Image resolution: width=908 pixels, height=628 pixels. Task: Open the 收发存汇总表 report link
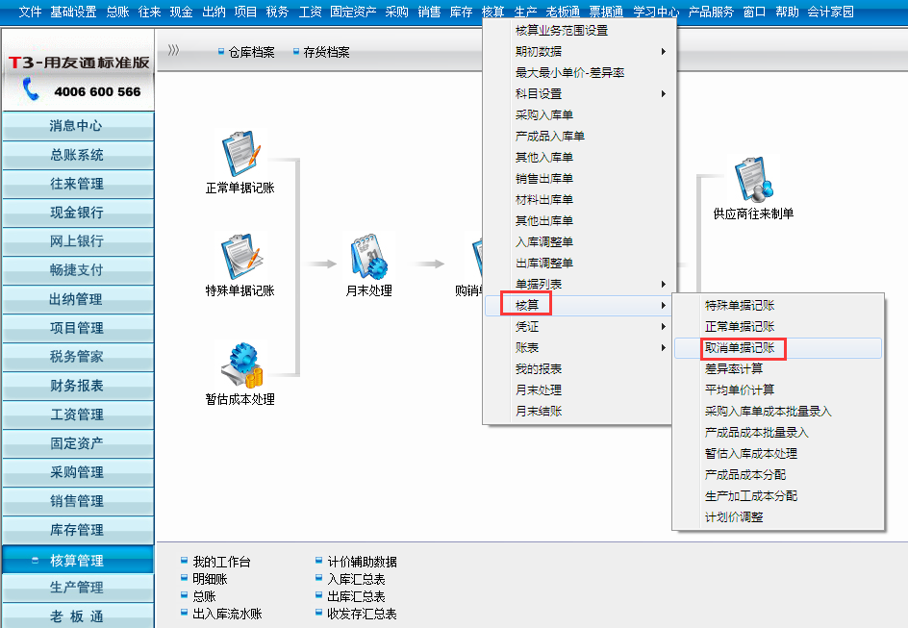[x=362, y=614]
